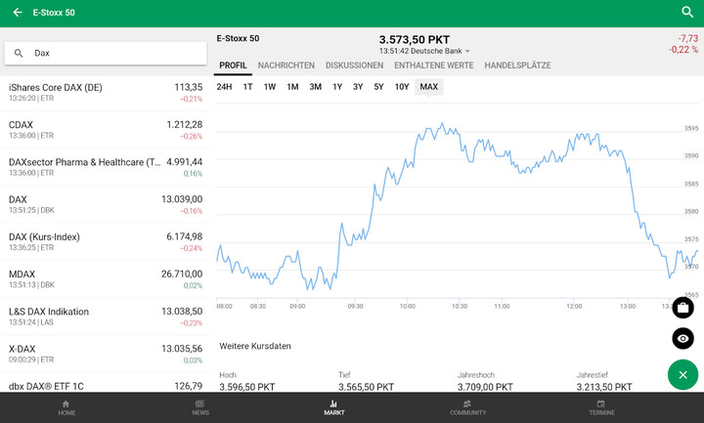Select the 24H chart time range
Screen dimensions: 704x423
(x=224, y=87)
